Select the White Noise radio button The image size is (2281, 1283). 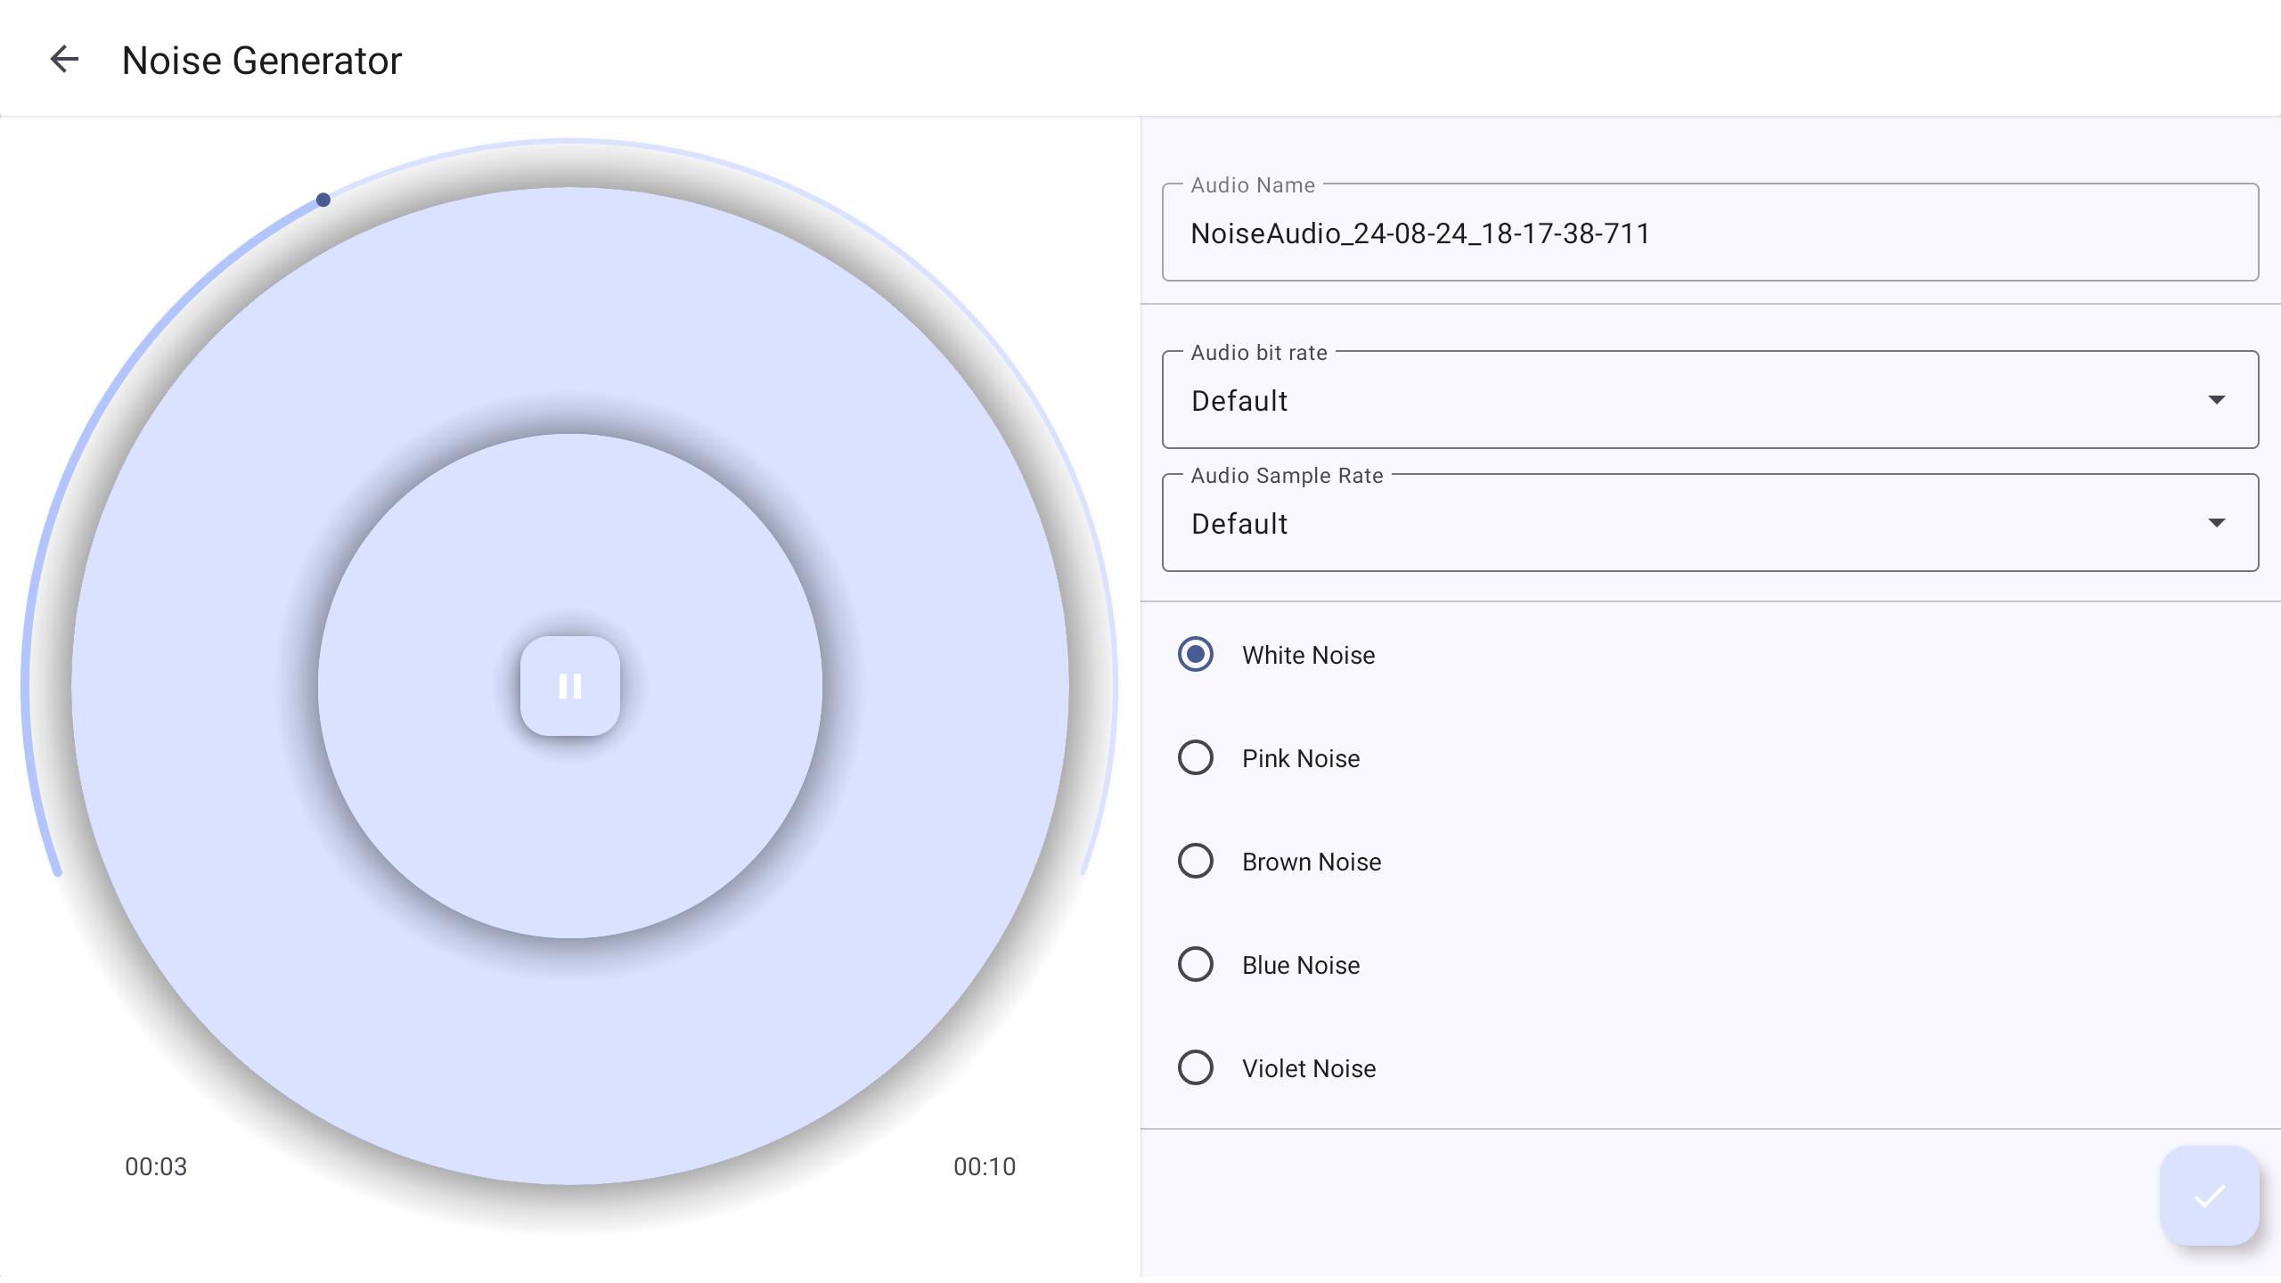(1196, 655)
